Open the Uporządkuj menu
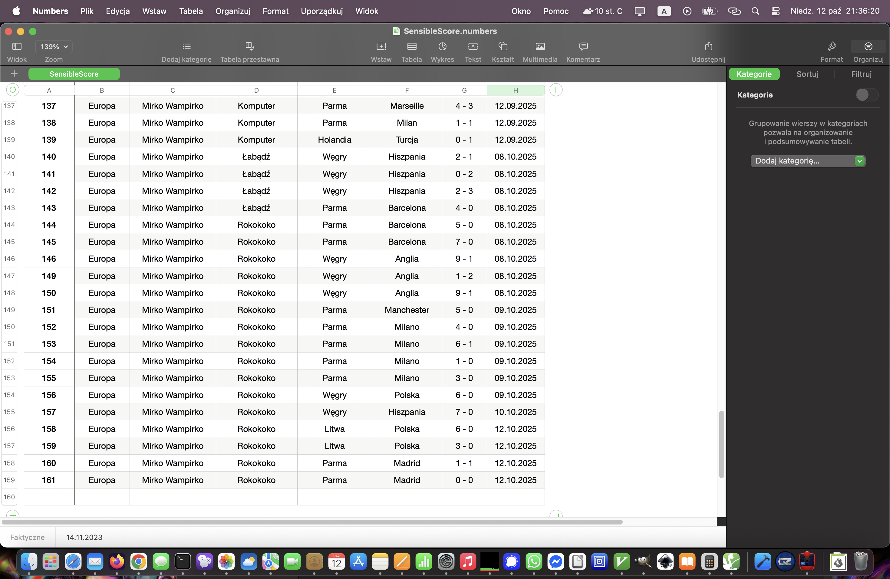 pyautogui.click(x=321, y=11)
